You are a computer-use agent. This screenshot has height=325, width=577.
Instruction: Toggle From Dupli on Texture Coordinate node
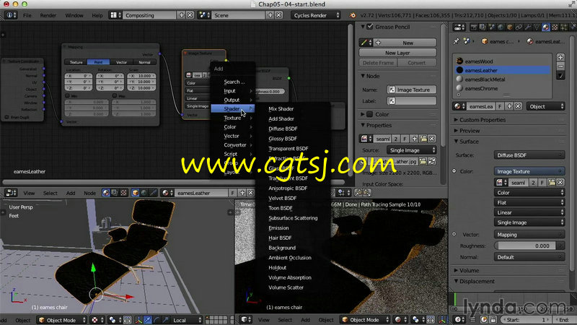[x=6, y=117]
